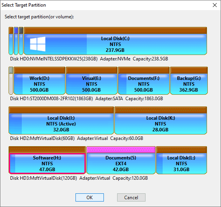Select the Local Disk(I:) NTFS (Active) partition
This screenshot has height=207, width=221.
coord(61,120)
